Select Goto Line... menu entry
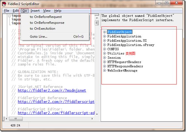The height and width of the screenshot is (132, 186). (55, 37)
